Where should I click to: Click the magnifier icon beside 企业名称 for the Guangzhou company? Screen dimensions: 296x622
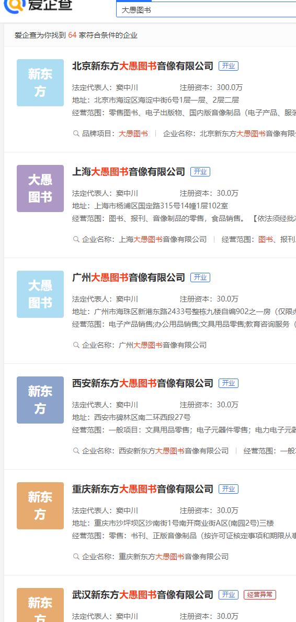76,345
